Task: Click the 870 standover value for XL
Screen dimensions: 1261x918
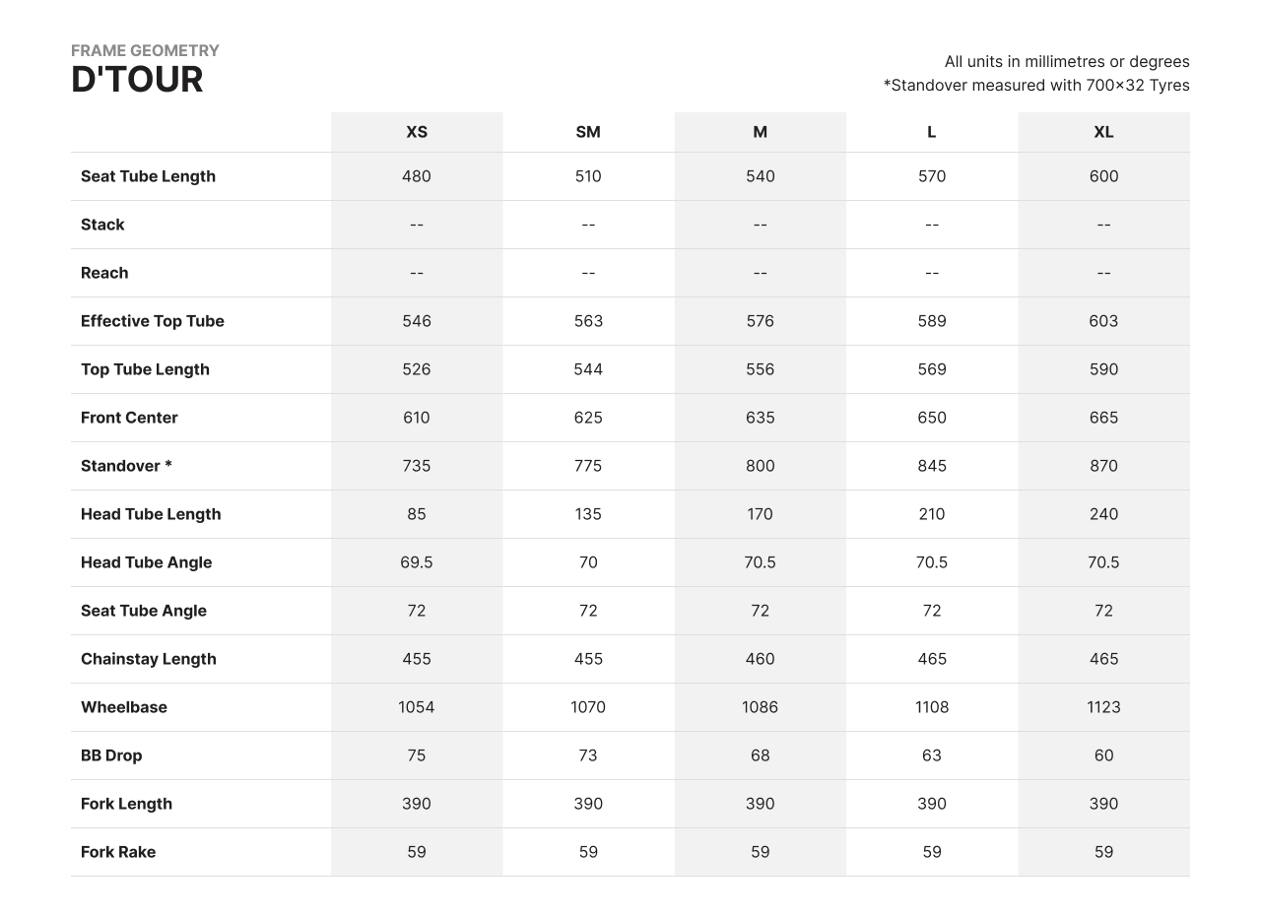Action: point(1103,466)
